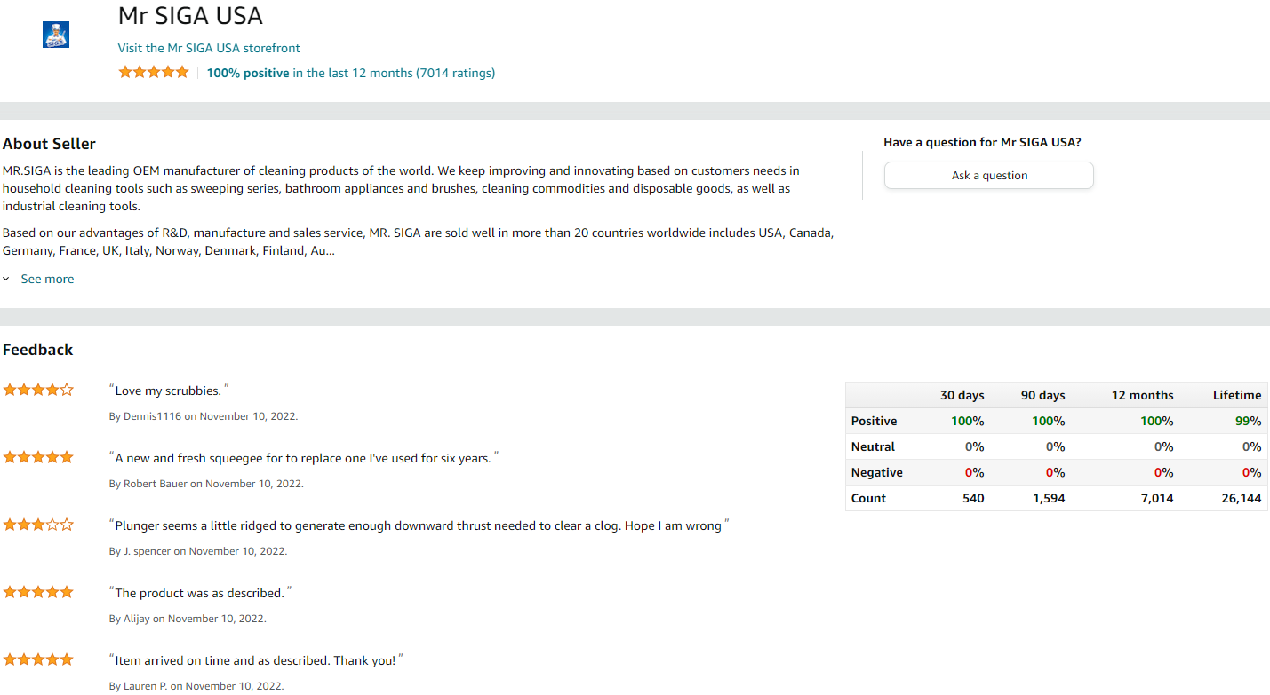
Task: Click the seller's five-star rating icon in header
Action: click(154, 73)
